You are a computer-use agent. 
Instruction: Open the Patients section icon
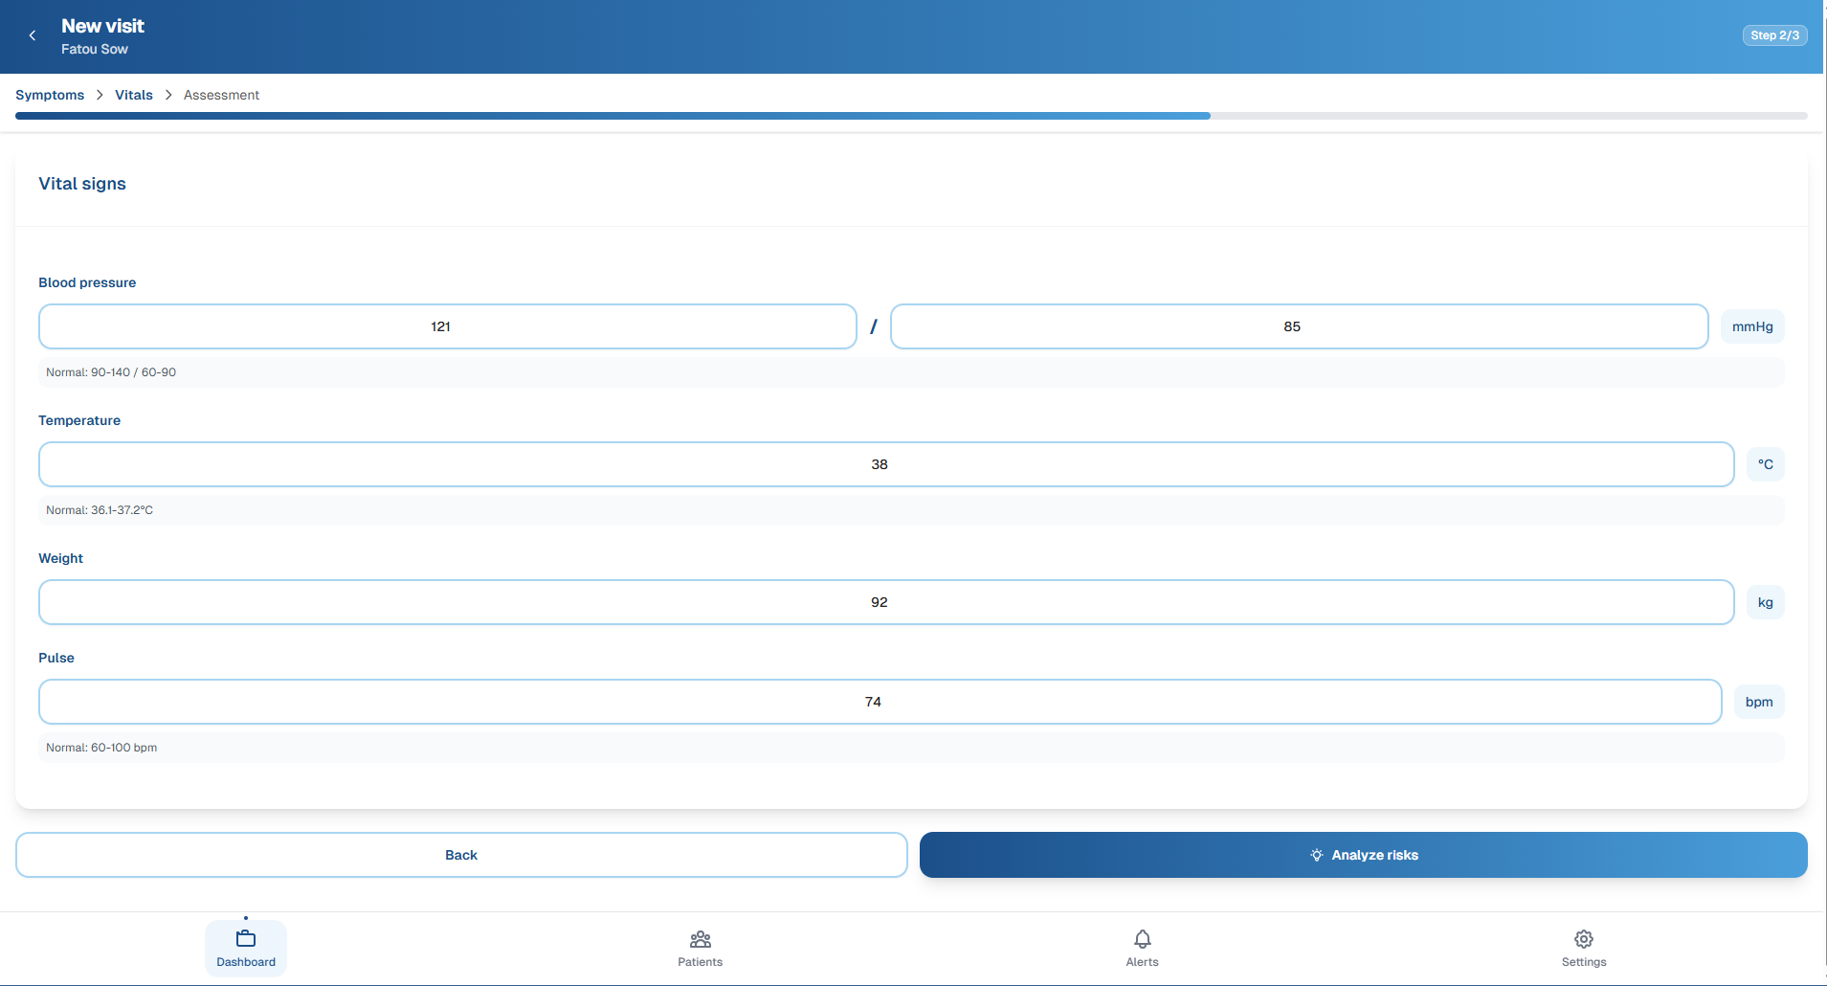coord(700,940)
